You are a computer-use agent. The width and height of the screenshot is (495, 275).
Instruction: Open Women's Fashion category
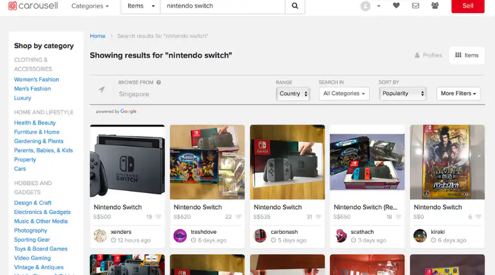tap(37, 80)
